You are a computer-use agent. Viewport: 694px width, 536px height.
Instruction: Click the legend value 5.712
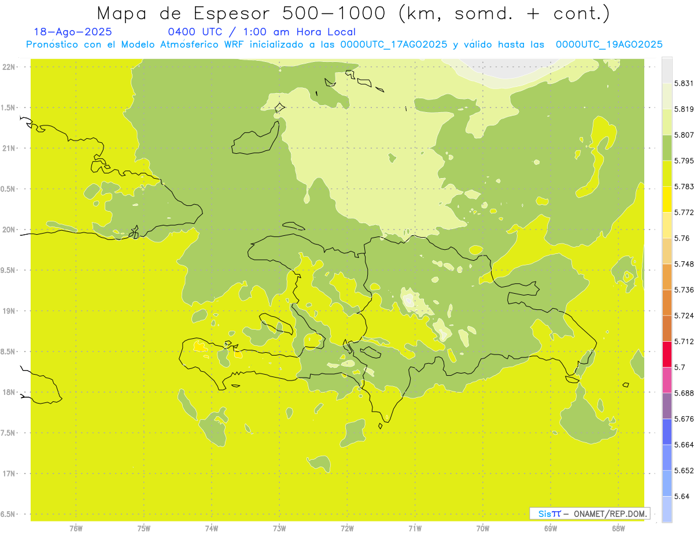click(x=684, y=341)
